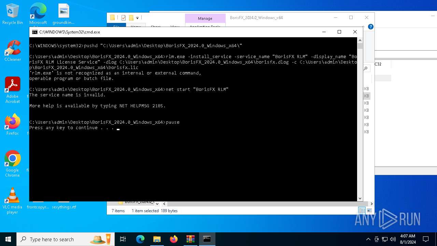Click the cmd.exe title bar icon
This screenshot has height=246, width=437.
tap(34, 32)
